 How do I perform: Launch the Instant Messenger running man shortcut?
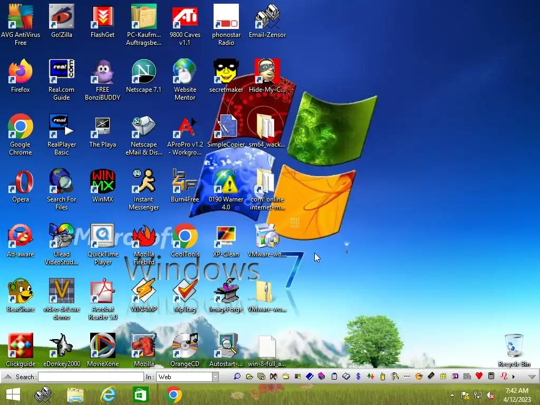143,189
